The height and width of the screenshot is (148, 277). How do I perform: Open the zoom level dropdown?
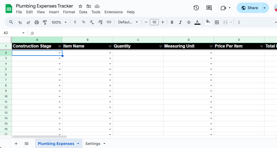(x=59, y=22)
